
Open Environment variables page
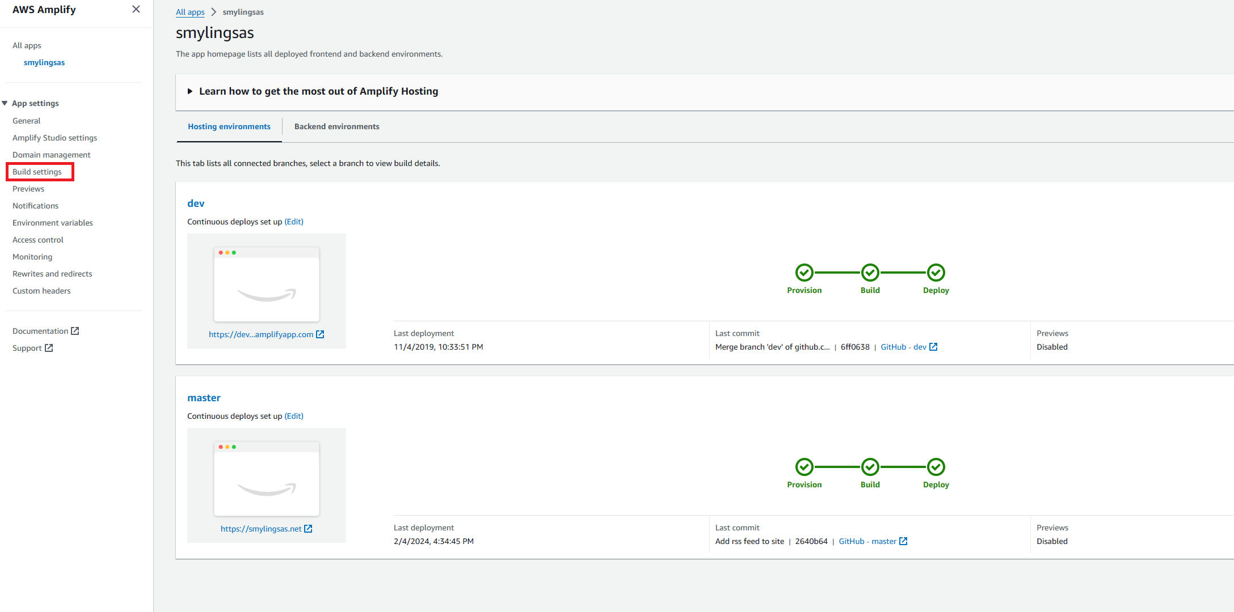click(x=53, y=223)
